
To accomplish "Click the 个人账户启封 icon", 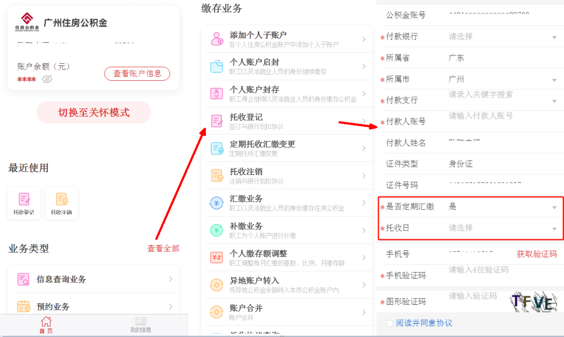I will [217, 66].
